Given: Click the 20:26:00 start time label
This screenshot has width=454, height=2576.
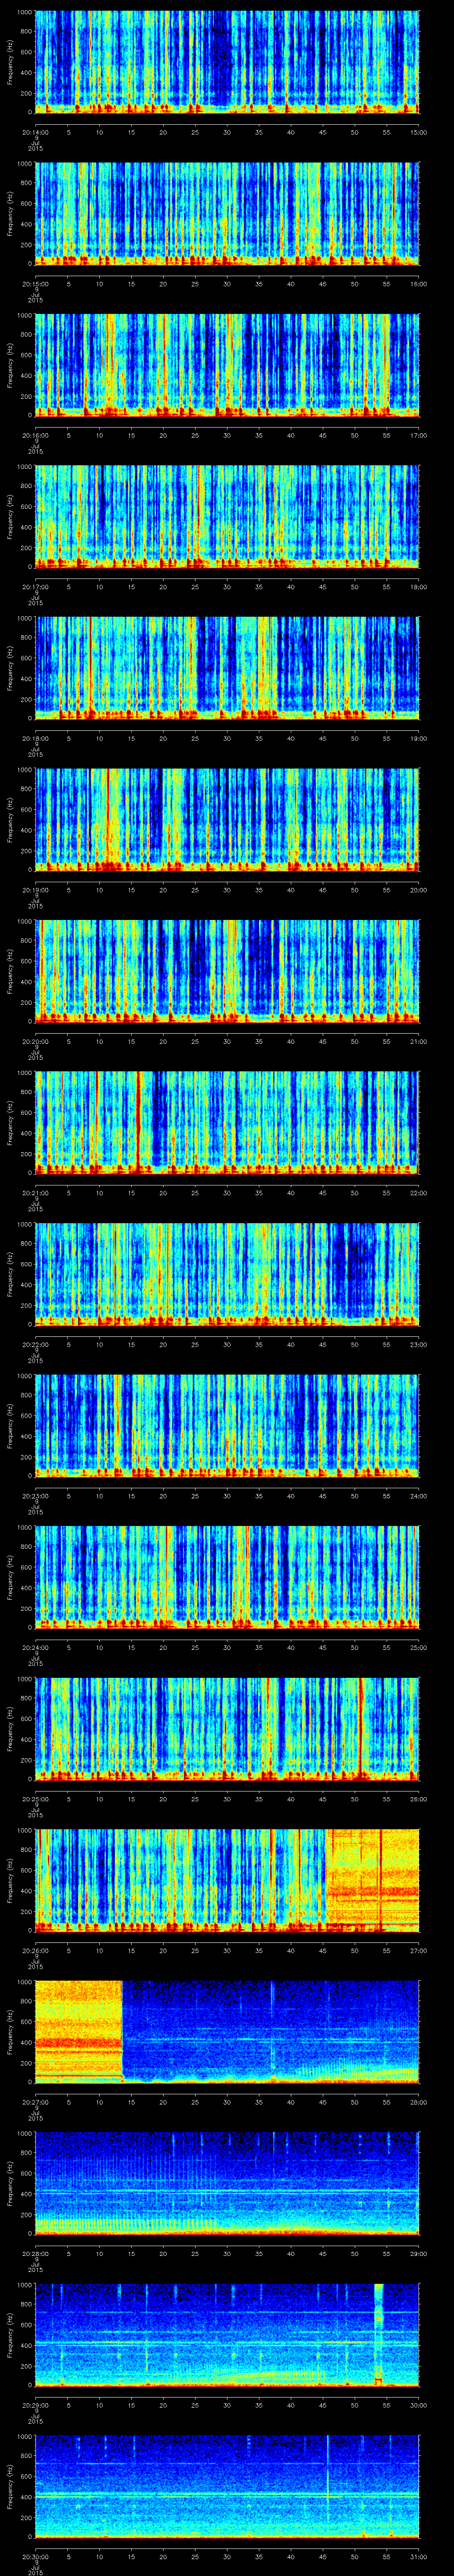Looking at the screenshot, I should (36, 1950).
